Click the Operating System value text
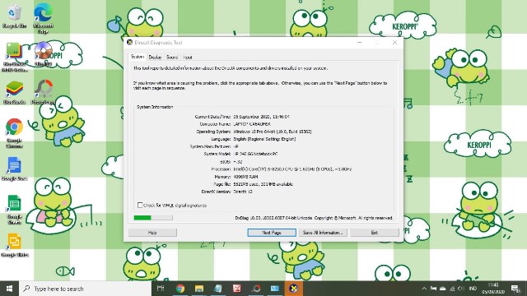 (273, 132)
